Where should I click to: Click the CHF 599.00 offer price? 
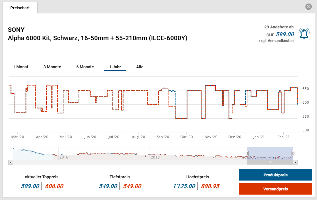285,34
